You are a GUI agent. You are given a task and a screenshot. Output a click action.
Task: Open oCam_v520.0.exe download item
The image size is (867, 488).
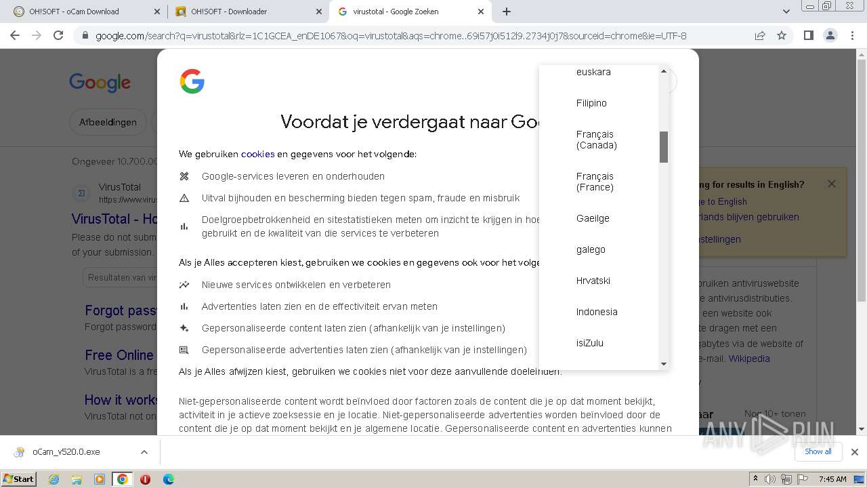click(x=66, y=452)
